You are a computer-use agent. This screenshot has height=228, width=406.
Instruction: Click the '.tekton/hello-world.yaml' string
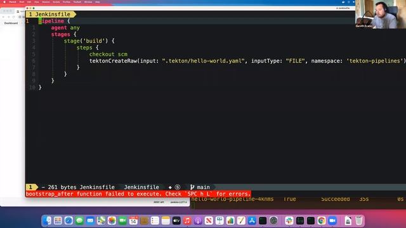(x=203, y=61)
